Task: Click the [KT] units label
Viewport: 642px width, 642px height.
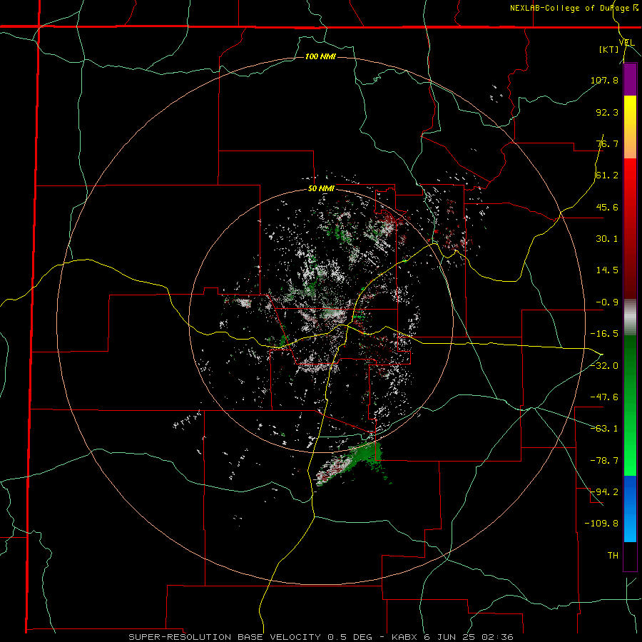Action: 609,49
